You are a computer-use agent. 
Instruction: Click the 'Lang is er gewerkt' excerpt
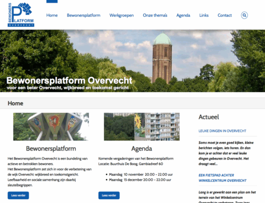click(x=227, y=197)
